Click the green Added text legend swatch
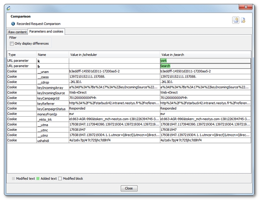Screen dimensions: 259x200 click(39, 179)
